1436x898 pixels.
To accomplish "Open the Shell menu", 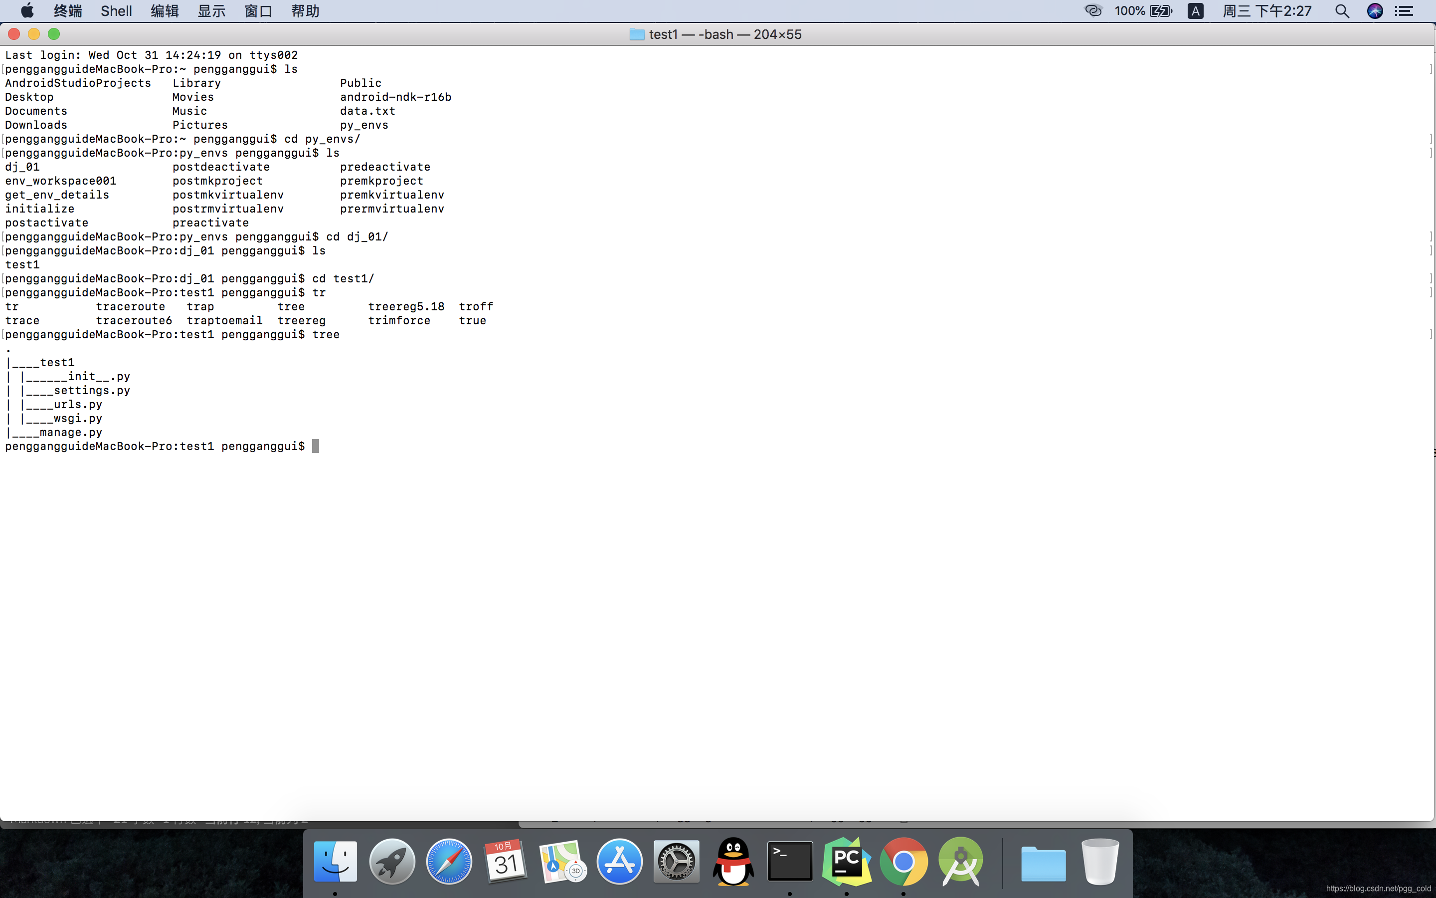I will pos(116,10).
